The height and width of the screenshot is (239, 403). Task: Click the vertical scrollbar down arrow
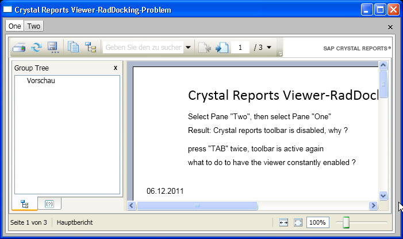[383, 196]
